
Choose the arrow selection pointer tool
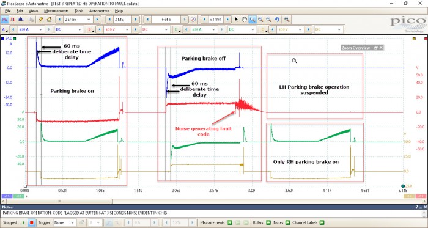click(x=237, y=20)
